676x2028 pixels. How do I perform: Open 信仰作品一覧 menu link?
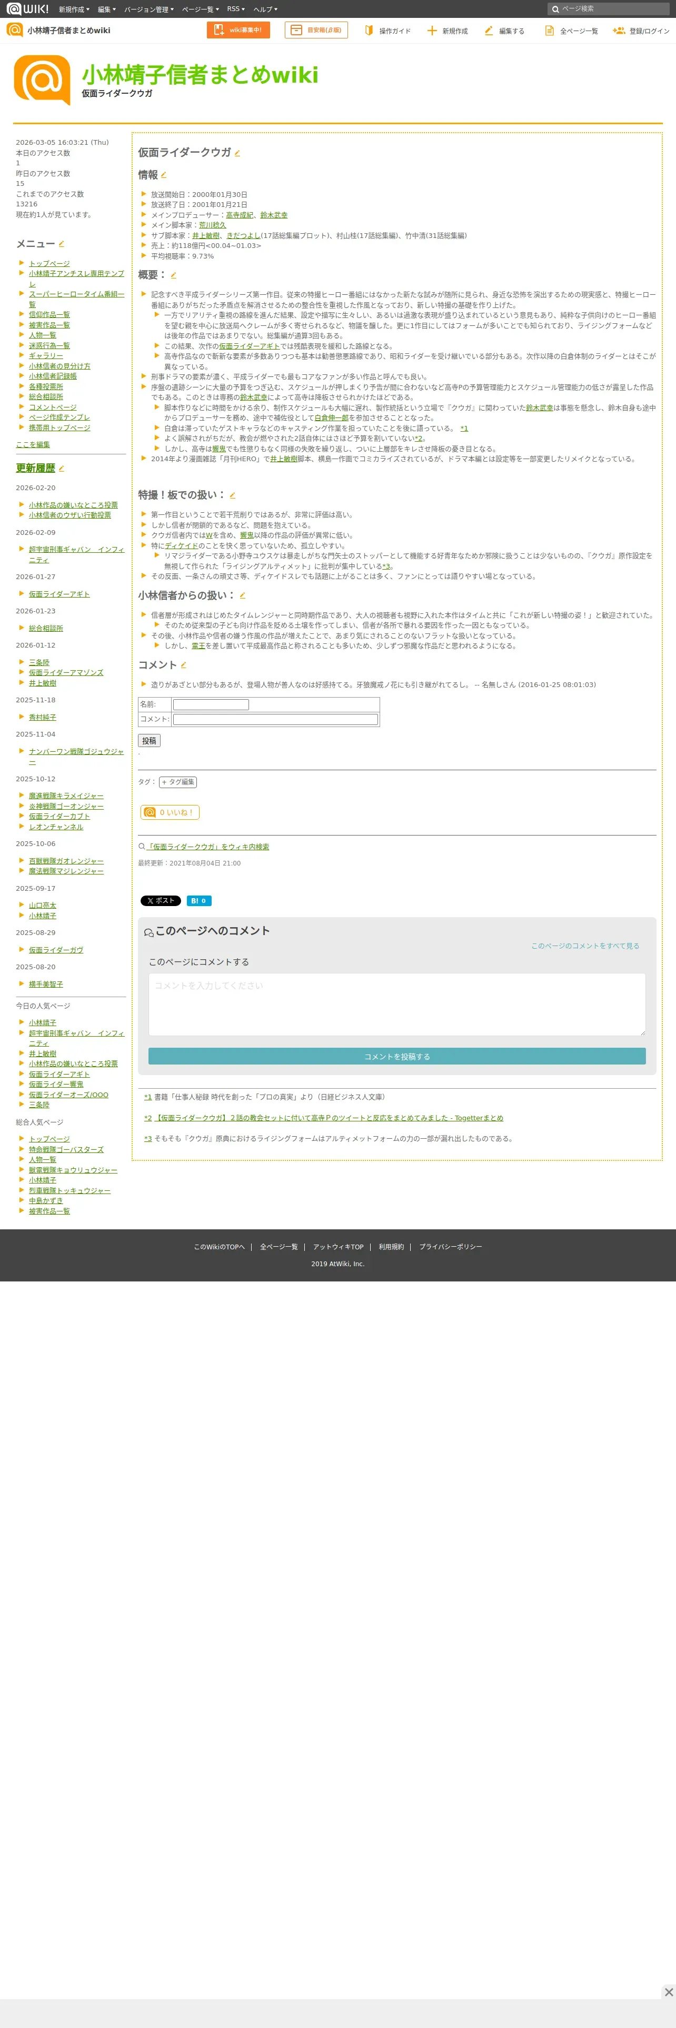coord(49,315)
